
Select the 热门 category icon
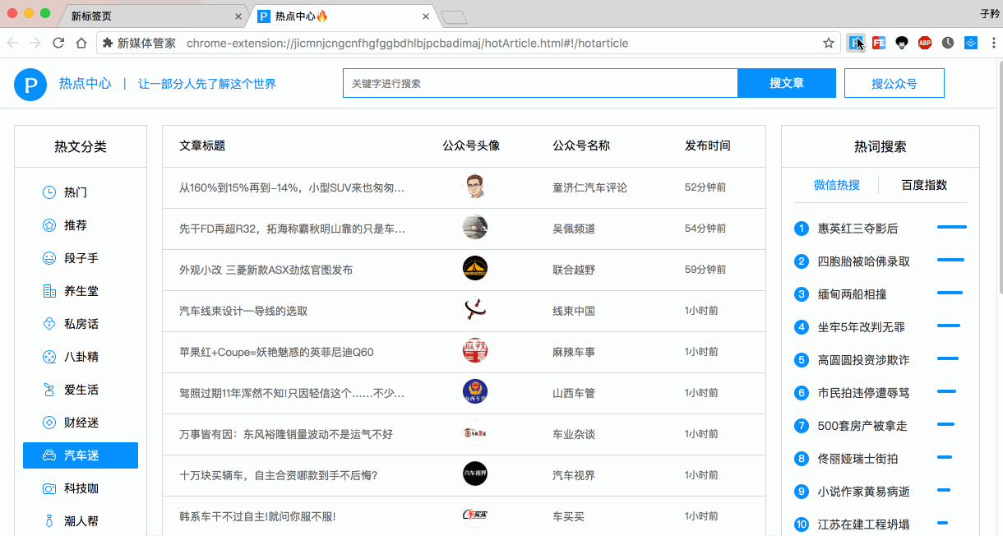48,192
